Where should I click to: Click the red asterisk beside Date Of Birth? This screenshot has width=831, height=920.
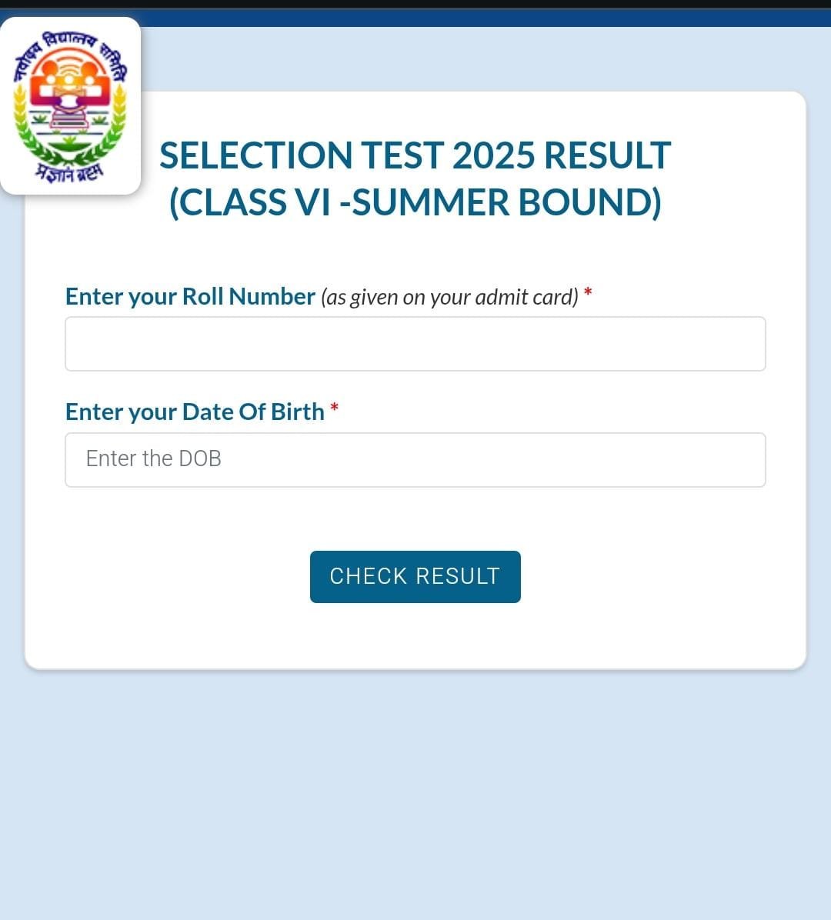click(x=334, y=410)
